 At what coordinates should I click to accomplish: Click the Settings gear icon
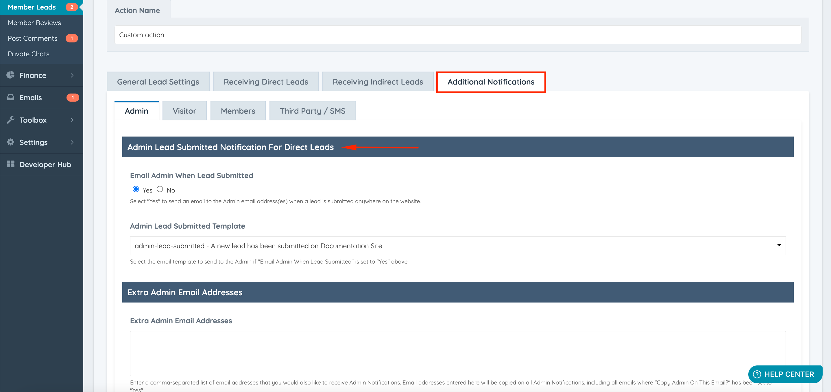click(x=10, y=142)
